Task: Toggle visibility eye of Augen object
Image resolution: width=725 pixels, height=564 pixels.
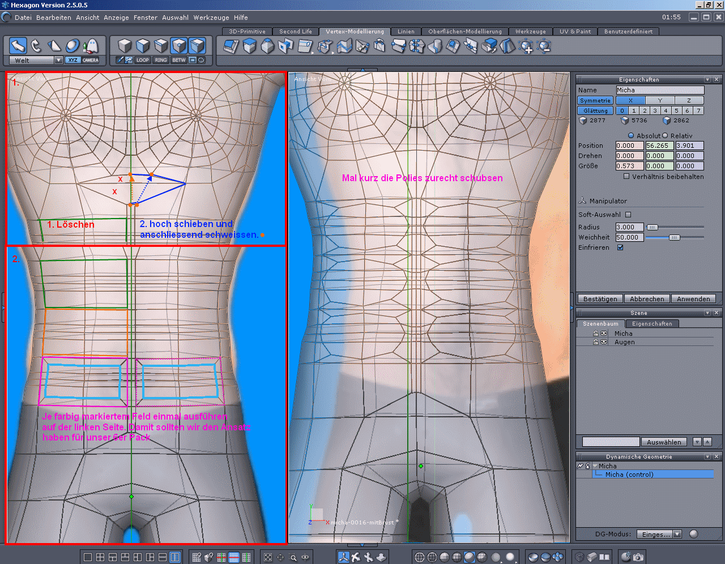Action: click(604, 342)
